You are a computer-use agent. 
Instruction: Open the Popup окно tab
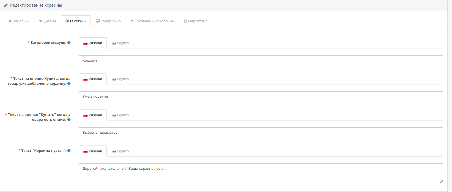point(108,21)
